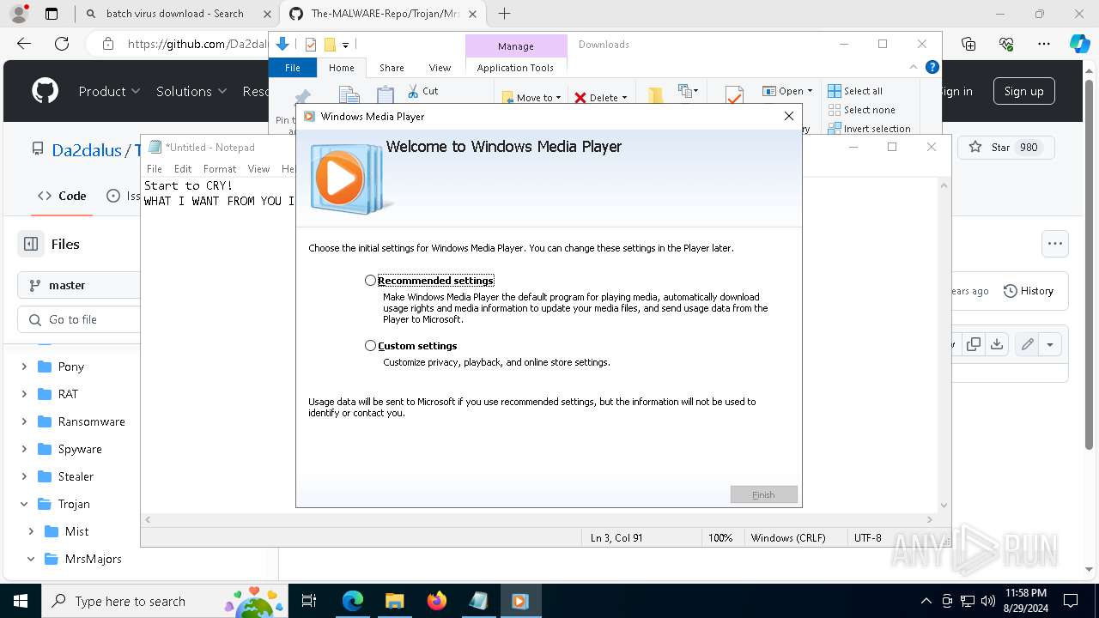Star the repository
Screen dimensions: 1099x618
pyautogui.click(x=1005, y=148)
